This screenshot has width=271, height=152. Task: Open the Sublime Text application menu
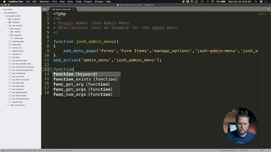click(16, 2)
